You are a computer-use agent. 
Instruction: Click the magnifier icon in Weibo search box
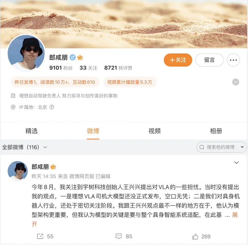click(x=202, y=147)
